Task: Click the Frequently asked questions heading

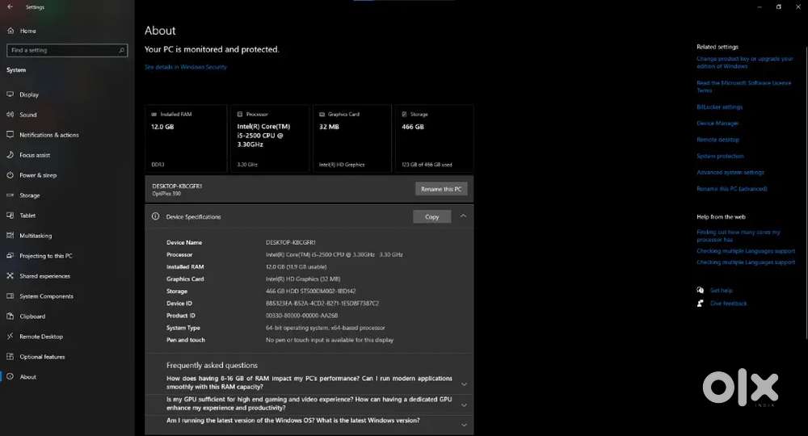Action: click(212, 365)
